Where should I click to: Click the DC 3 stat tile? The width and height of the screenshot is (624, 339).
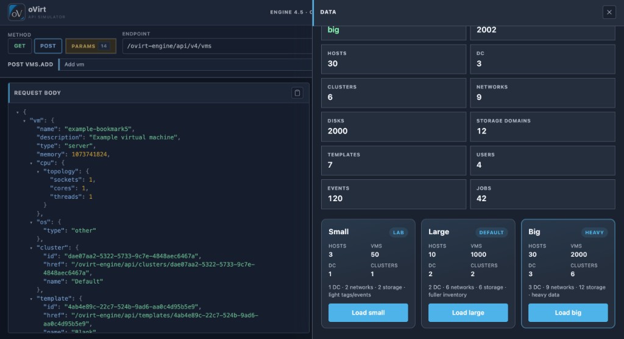542,59
